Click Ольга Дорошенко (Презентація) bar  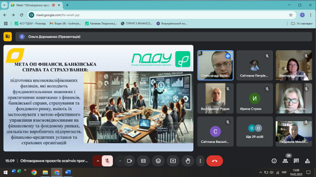tap(164, 37)
